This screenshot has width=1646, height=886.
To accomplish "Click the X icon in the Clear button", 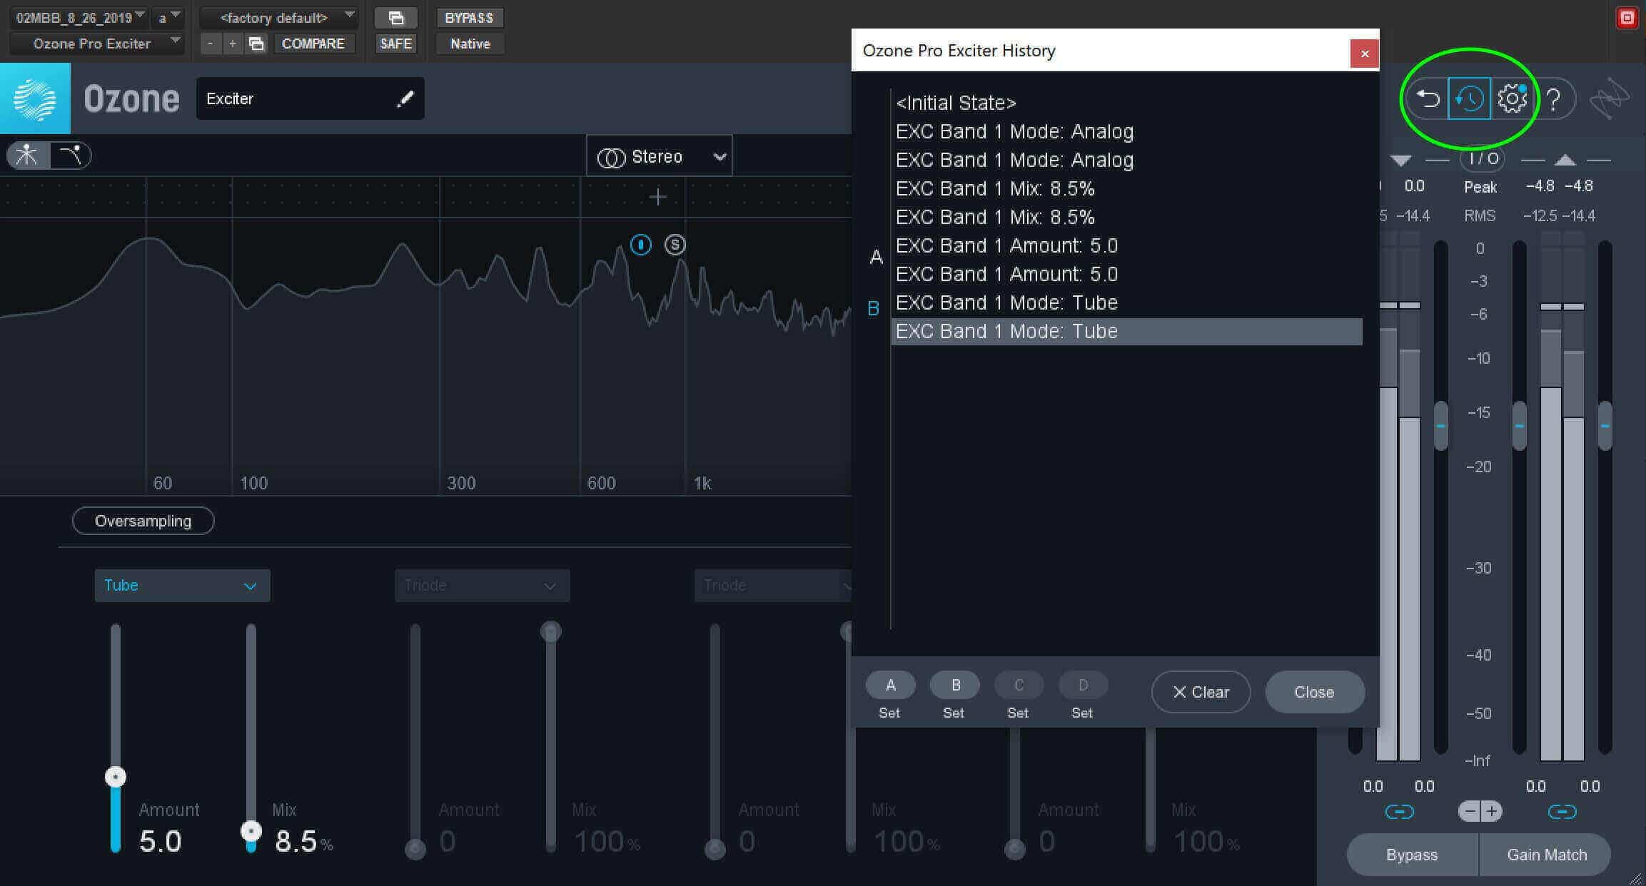I will 1179,692.
